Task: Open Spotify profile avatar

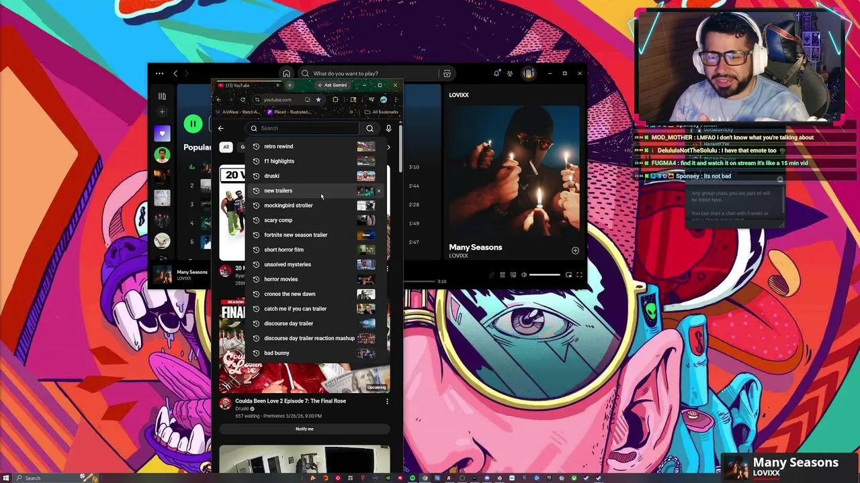Action: [x=529, y=73]
